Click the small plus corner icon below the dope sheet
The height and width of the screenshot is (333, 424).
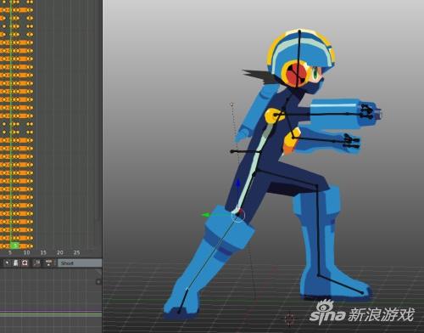pos(98,282)
